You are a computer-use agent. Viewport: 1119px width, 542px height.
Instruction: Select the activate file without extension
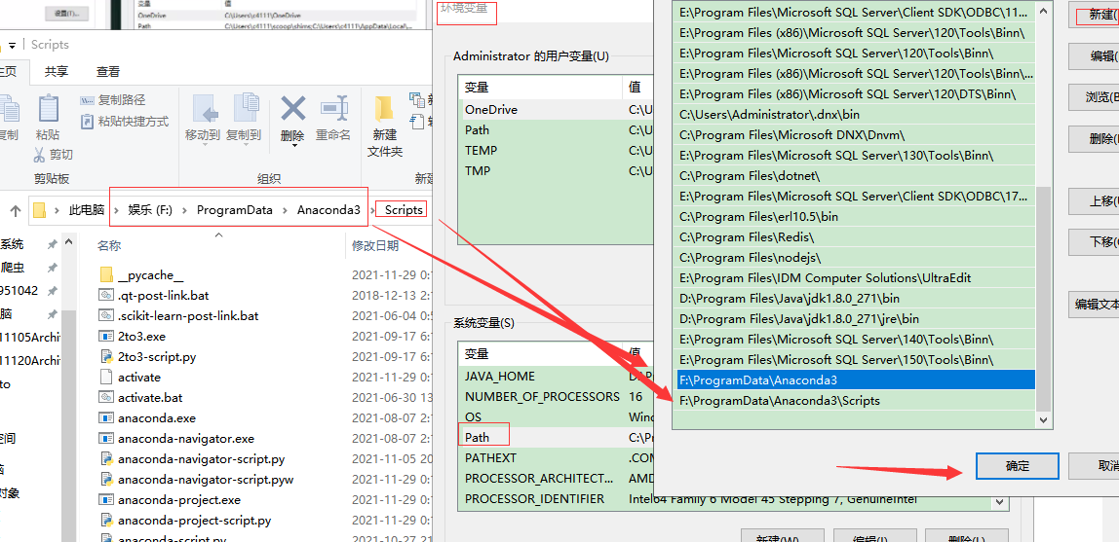[139, 377]
